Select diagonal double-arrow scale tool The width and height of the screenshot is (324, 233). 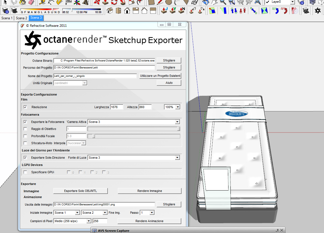tap(254, 10)
